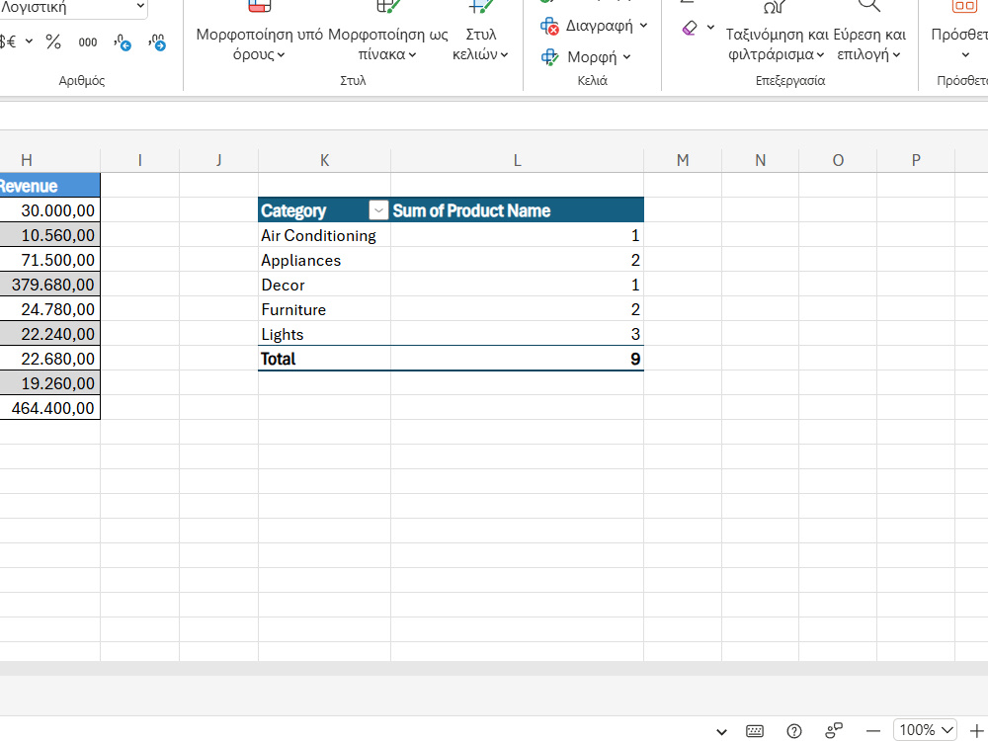Select column L header
The image size is (988, 741).
[x=517, y=160]
